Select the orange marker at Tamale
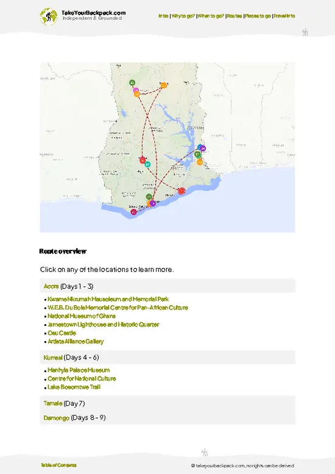The height and width of the screenshot is (474, 335). [x=164, y=85]
